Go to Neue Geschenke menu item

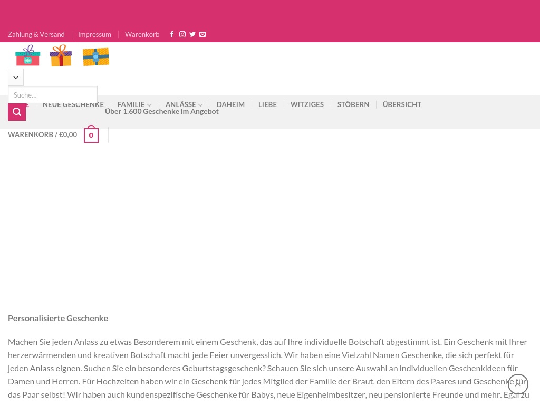(x=73, y=104)
